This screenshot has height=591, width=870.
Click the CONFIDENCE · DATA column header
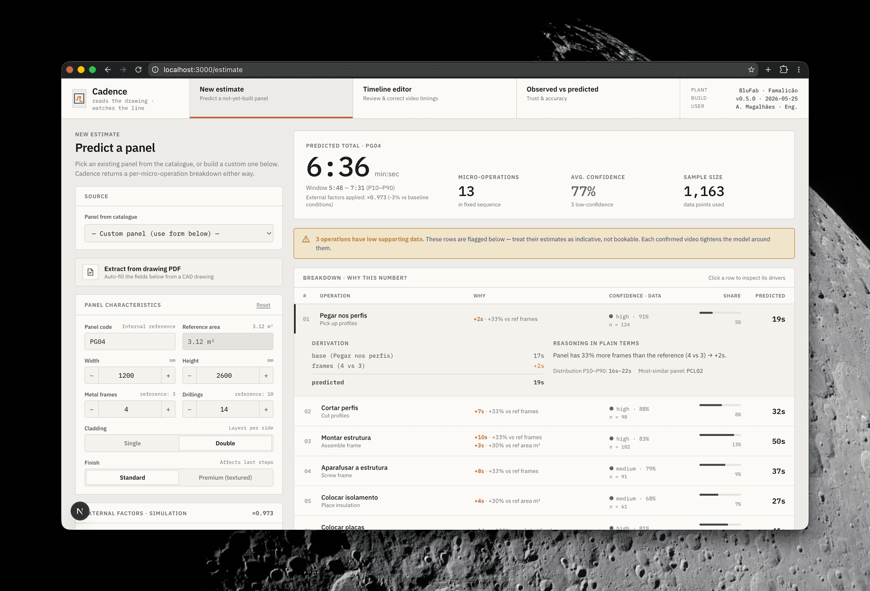coord(635,296)
